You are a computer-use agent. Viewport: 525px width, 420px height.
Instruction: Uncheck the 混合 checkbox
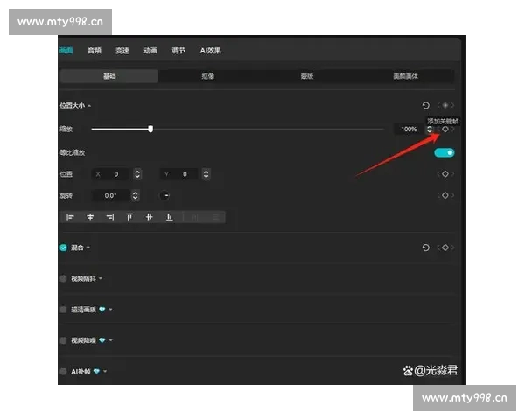[x=63, y=248]
